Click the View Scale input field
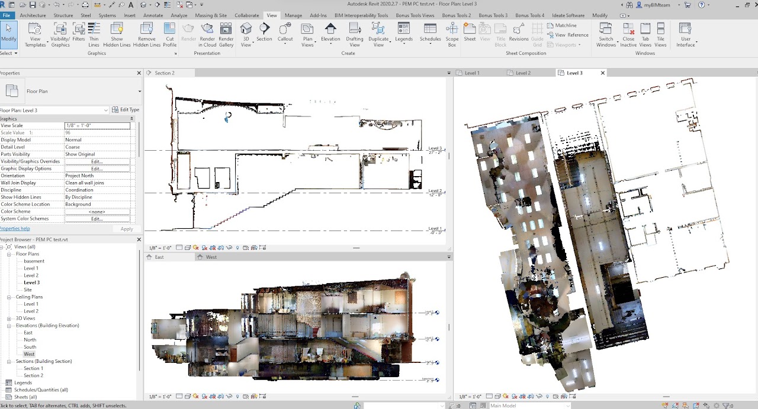758x409 pixels. (97, 126)
